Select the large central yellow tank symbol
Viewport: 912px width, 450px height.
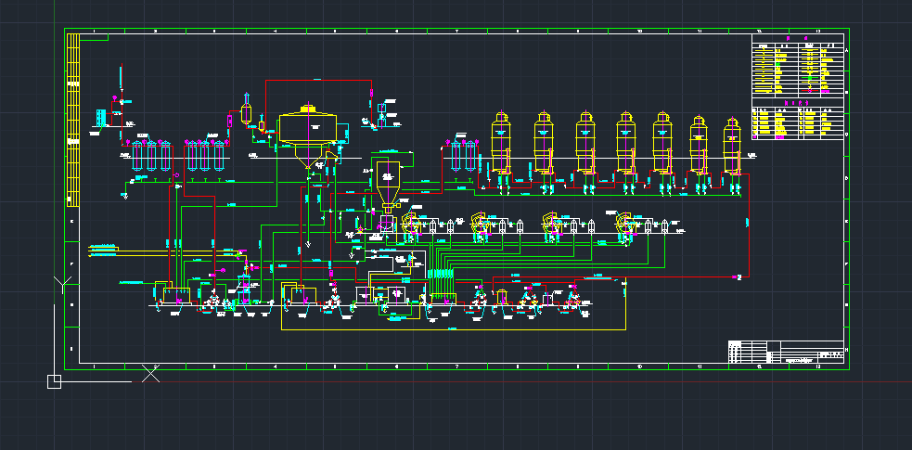[x=307, y=126]
